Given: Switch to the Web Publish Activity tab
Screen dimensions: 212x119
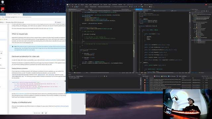Looking at the screenshot, I should (x=72, y=91).
